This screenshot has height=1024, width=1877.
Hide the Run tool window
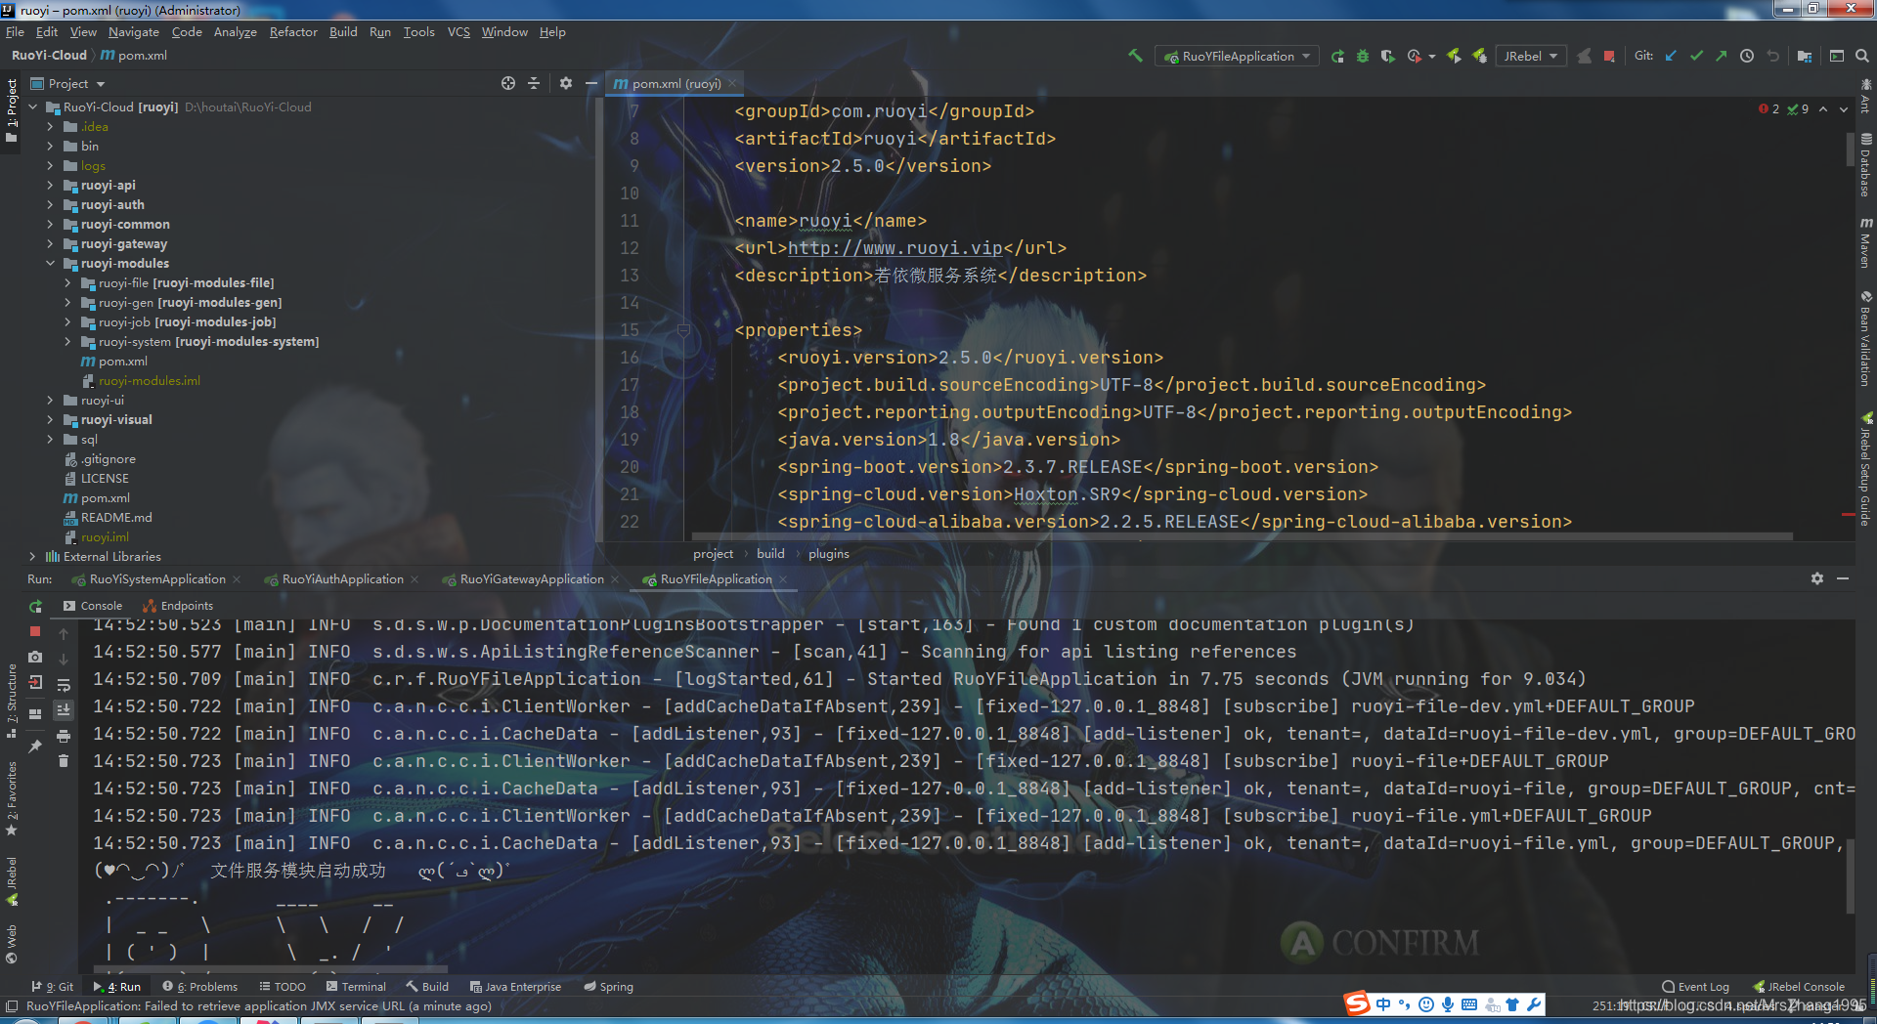[1843, 578]
